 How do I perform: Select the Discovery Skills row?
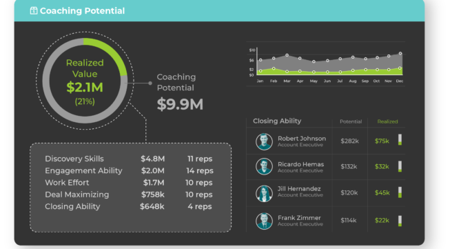[129, 159]
